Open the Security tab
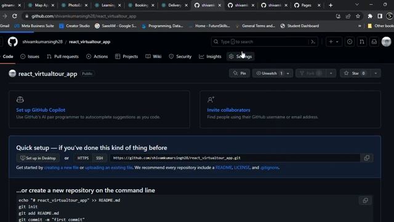394x222 pixels. 180,56
